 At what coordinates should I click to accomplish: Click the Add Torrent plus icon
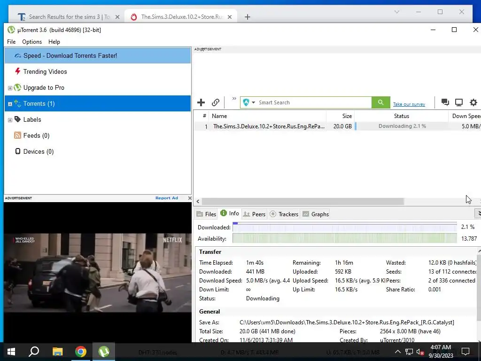201,102
